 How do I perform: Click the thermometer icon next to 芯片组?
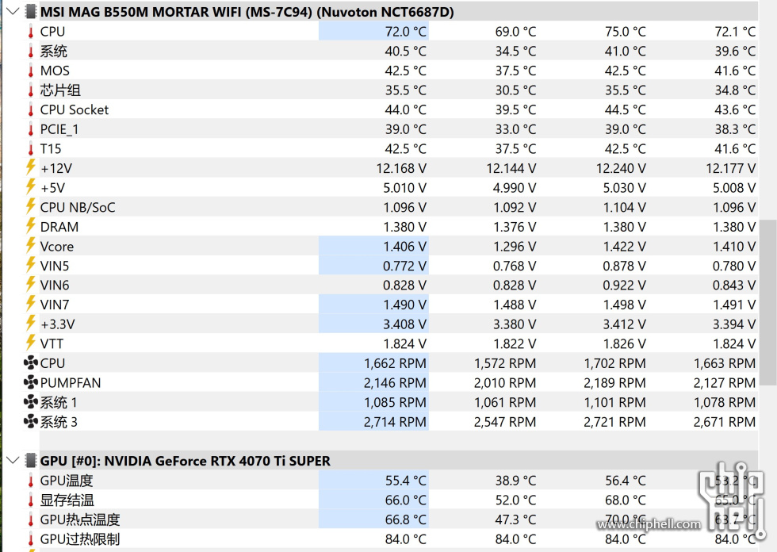pos(31,90)
